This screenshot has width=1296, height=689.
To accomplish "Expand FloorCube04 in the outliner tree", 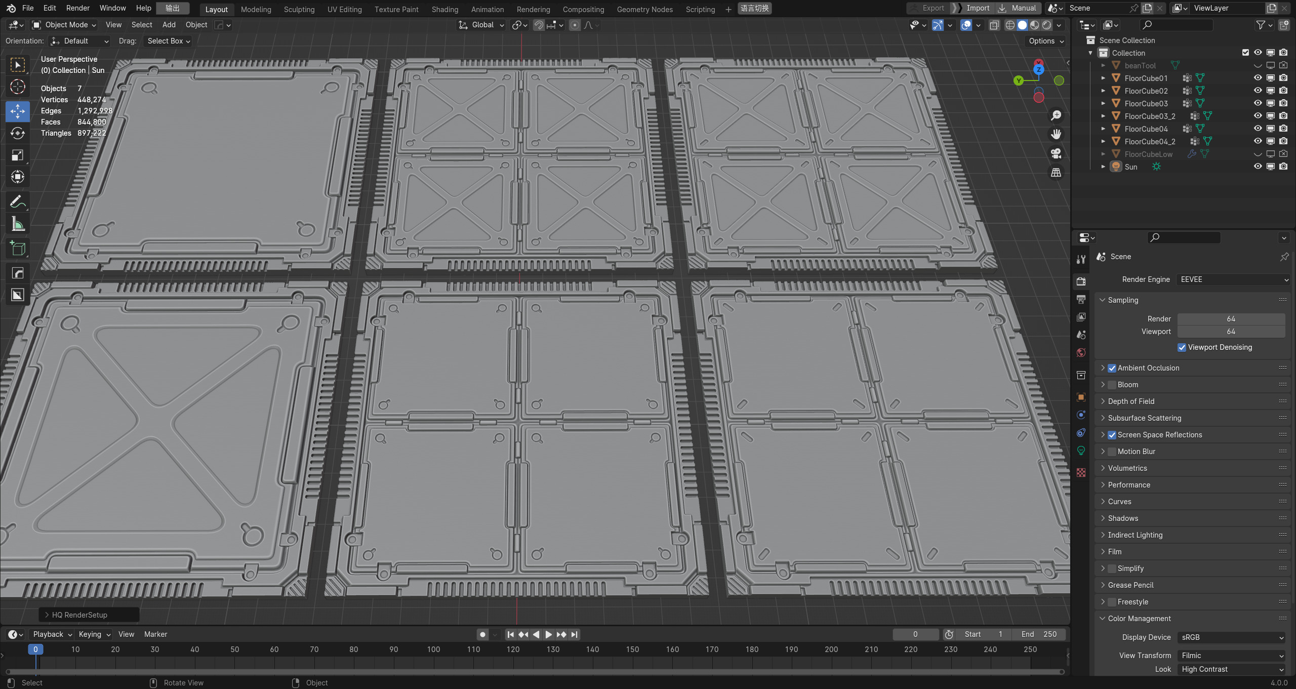I will pos(1103,129).
